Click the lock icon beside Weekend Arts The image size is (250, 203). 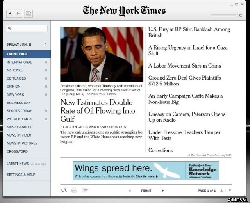tap(46, 119)
